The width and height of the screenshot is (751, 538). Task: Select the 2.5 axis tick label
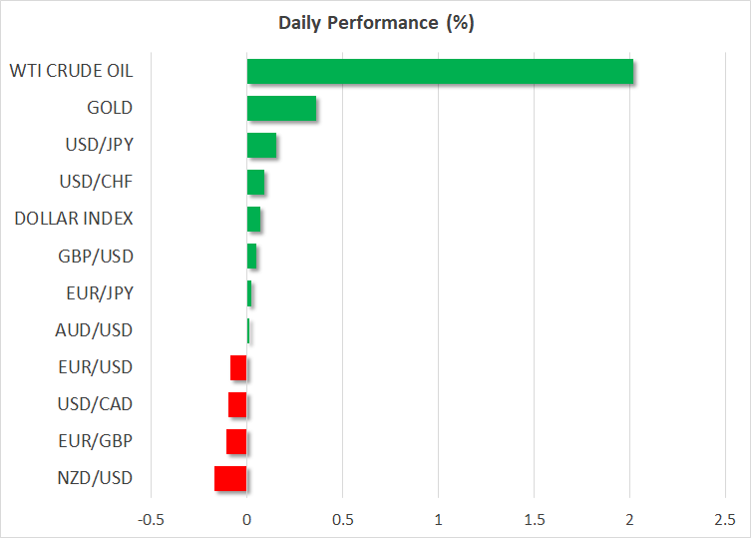(725, 521)
